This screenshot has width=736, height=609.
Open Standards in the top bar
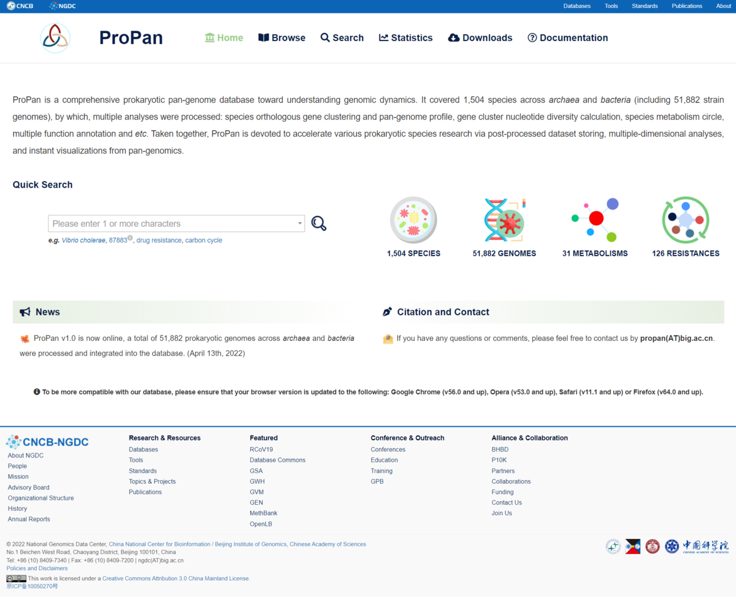(645, 6)
